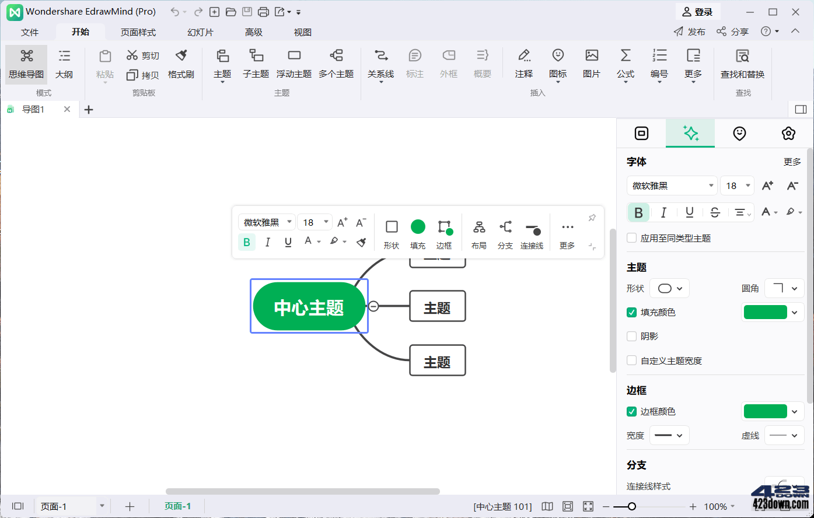This screenshot has height=518, width=814.
Task: Open the 视图 ribbon tab
Action: click(303, 32)
